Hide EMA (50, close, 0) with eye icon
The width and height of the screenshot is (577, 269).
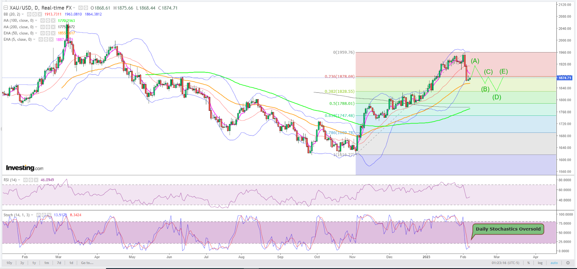(43, 33)
